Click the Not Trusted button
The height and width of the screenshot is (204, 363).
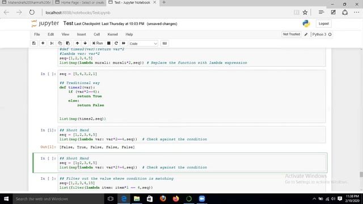291,34
